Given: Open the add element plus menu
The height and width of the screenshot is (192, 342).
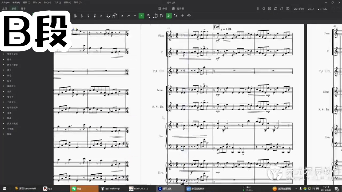Looking at the screenshot, I should (183, 16).
